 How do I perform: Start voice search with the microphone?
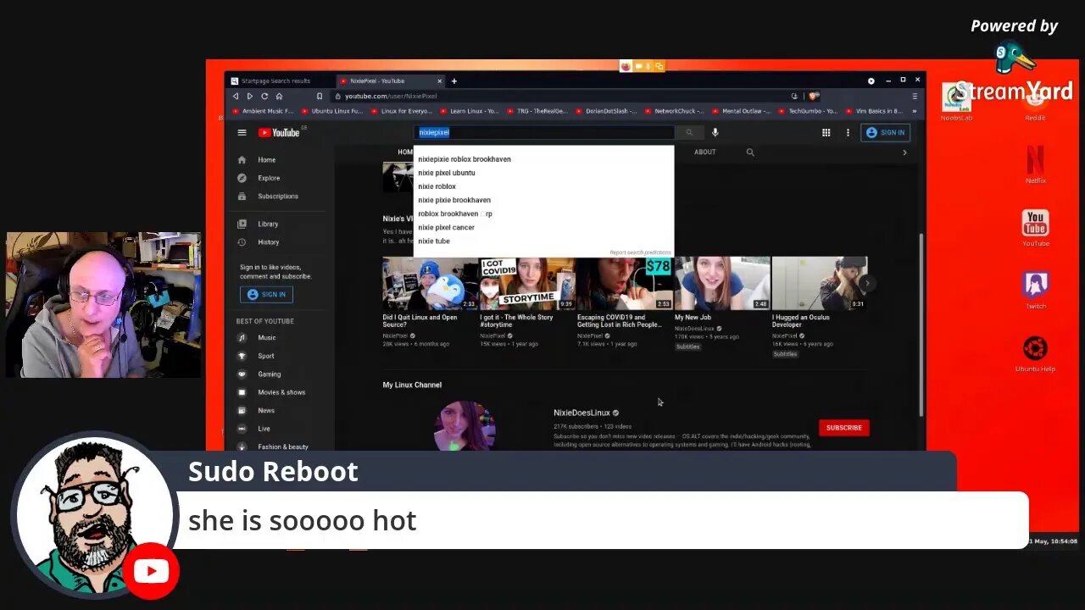[715, 132]
